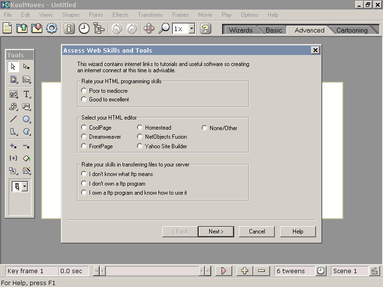Select the eraser-like fill tool
383x287 pixels.
coord(26,158)
